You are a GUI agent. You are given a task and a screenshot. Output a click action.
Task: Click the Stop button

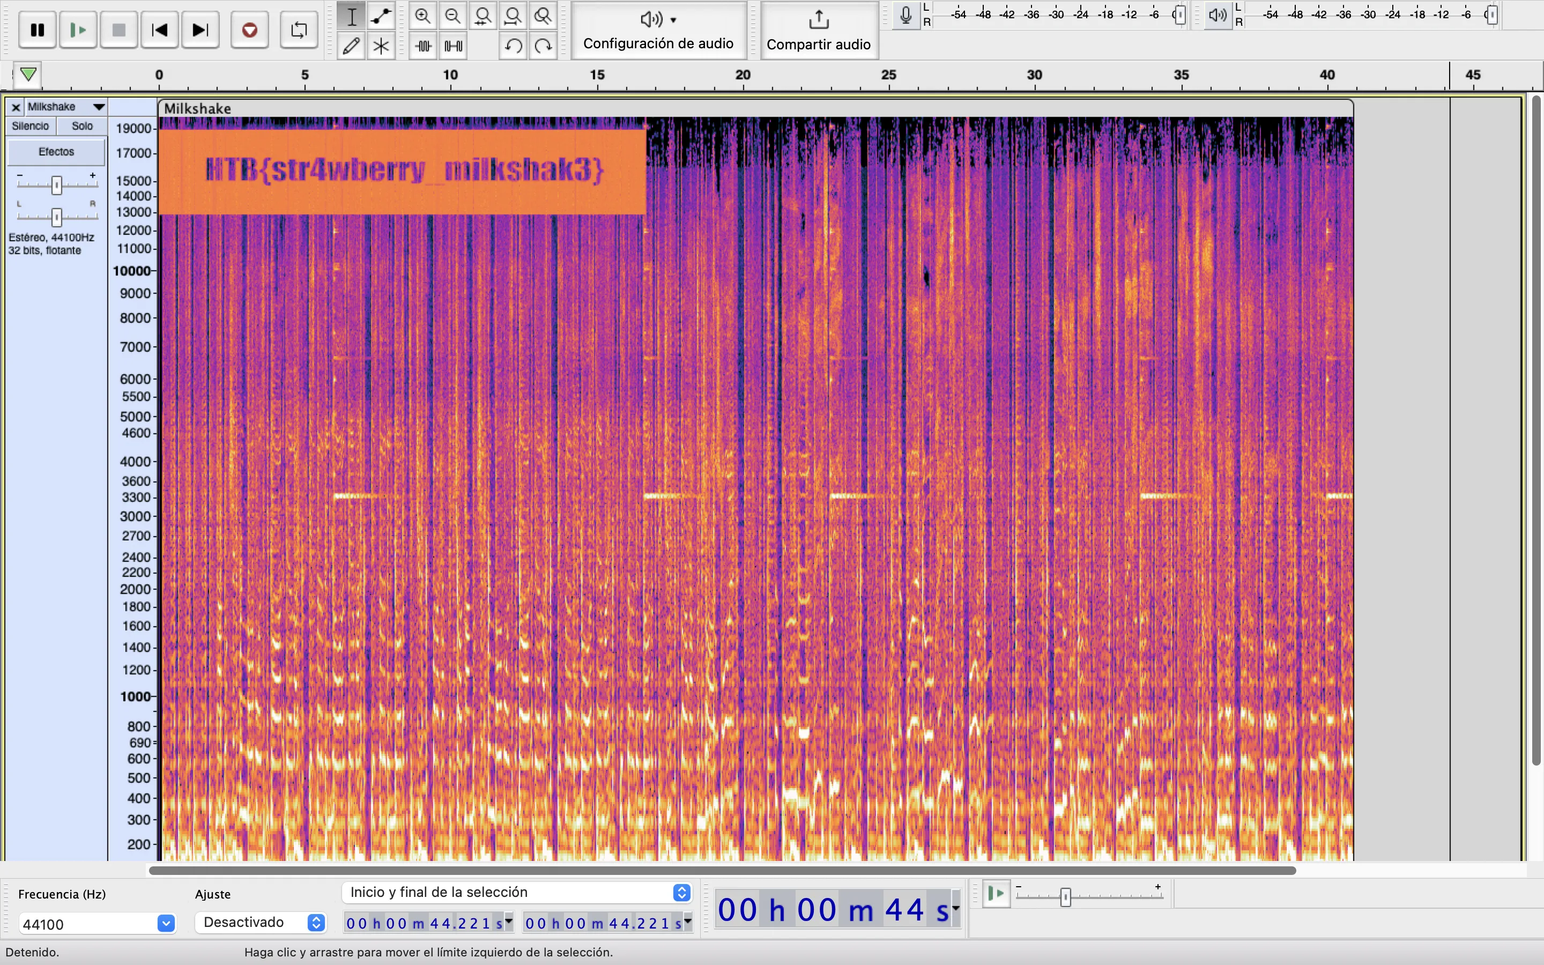coord(118,29)
